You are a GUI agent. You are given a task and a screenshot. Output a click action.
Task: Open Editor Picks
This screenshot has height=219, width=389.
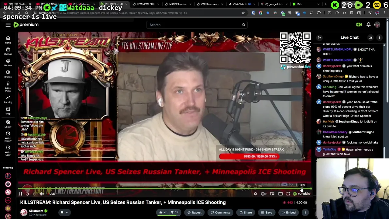(8, 86)
